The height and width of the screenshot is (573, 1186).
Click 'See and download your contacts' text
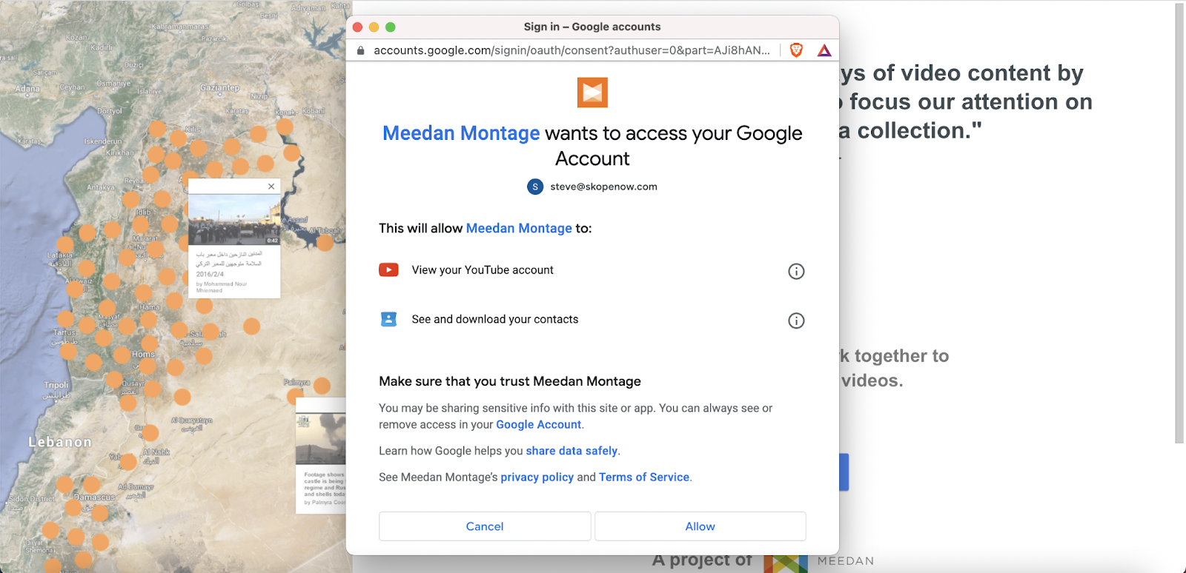click(x=495, y=319)
